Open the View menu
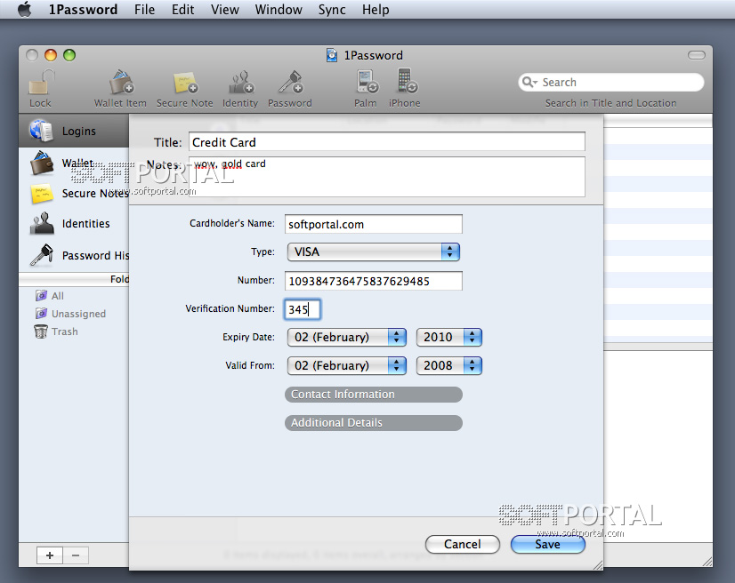Viewport: 735px width, 583px height. tap(225, 10)
